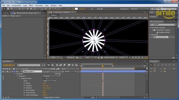Collapse the Animation Presets tree
The image size is (179, 100).
(x=150, y=28)
